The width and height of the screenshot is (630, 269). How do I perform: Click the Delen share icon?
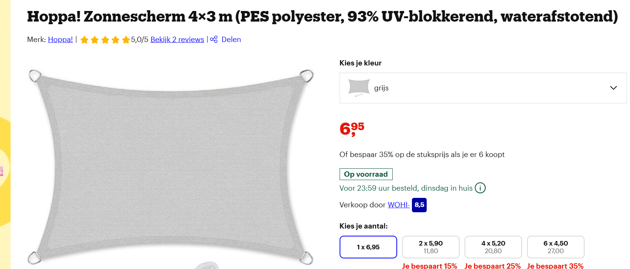pos(214,39)
